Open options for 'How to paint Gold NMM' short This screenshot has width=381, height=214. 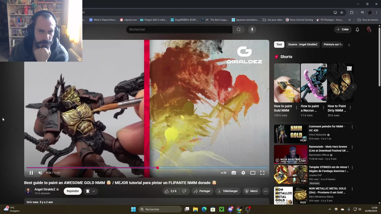point(296,108)
